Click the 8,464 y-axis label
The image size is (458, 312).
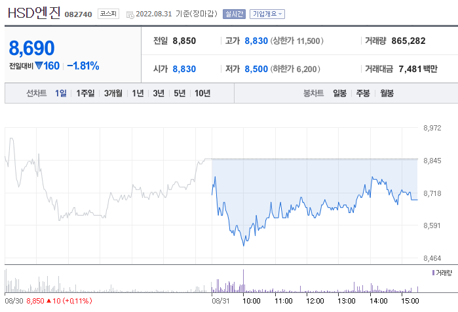432,258
